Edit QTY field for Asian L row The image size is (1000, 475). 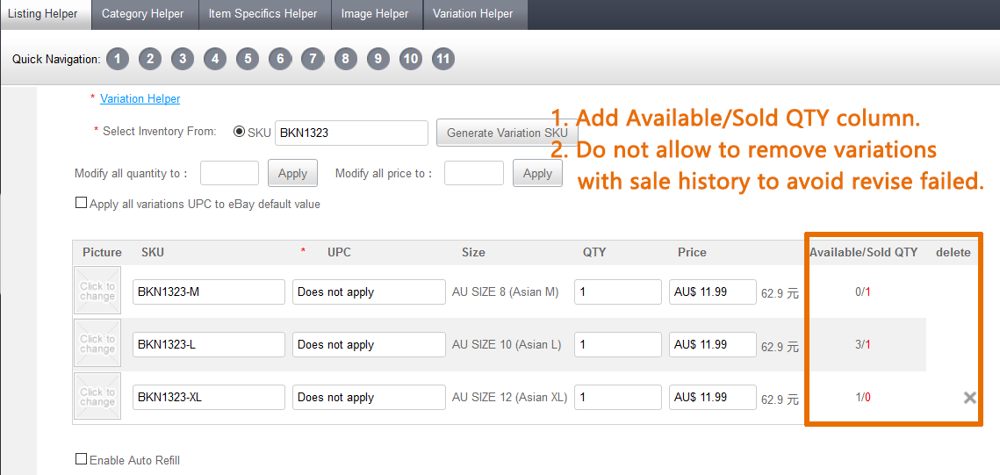[x=618, y=345]
